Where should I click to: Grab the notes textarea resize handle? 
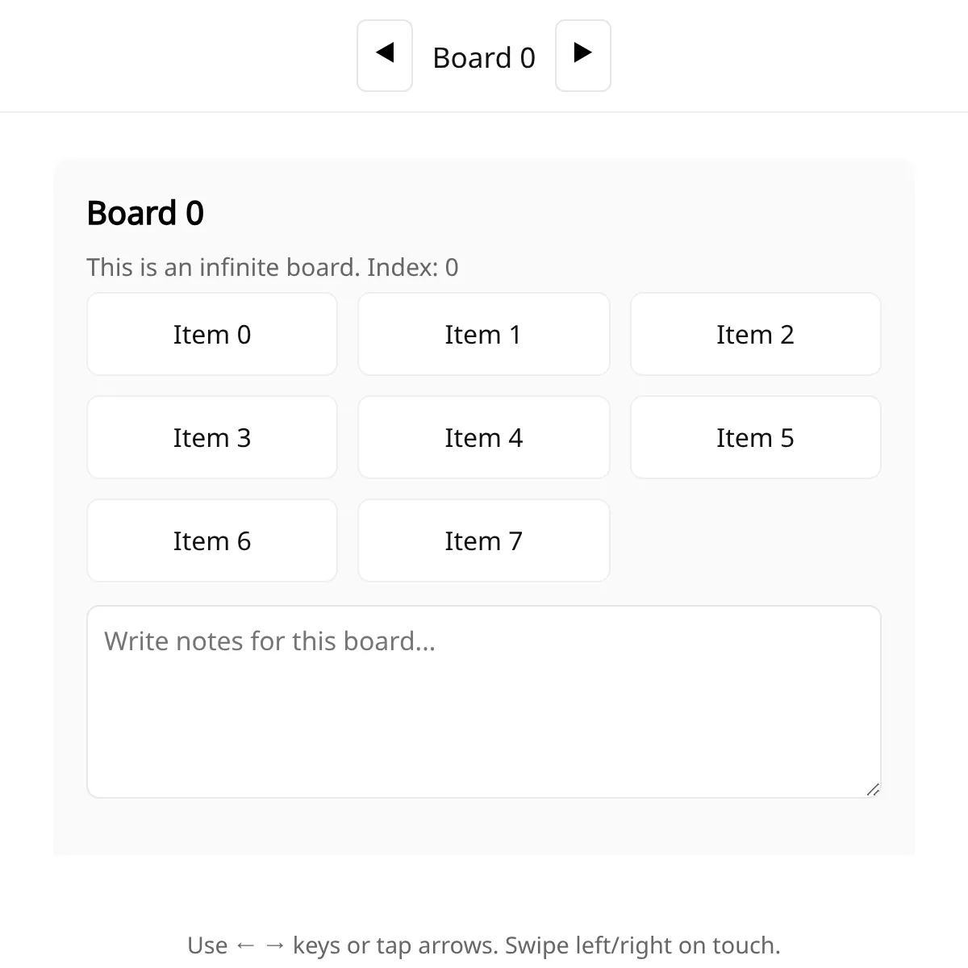click(873, 790)
